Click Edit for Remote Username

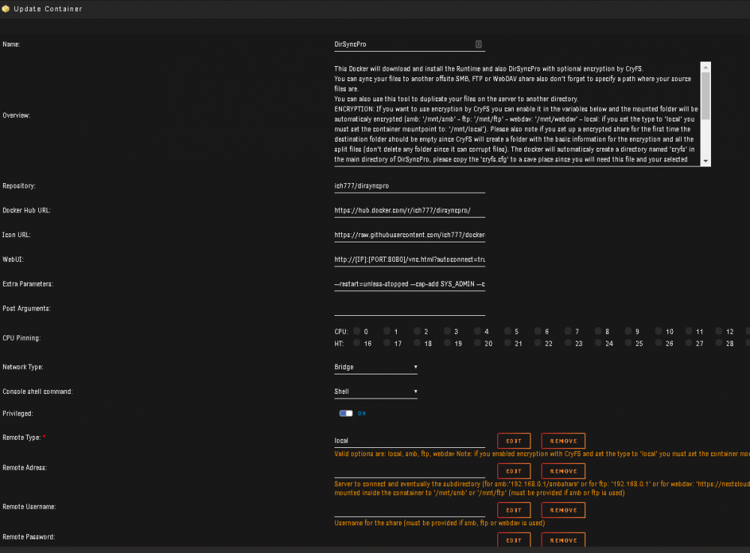point(514,510)
